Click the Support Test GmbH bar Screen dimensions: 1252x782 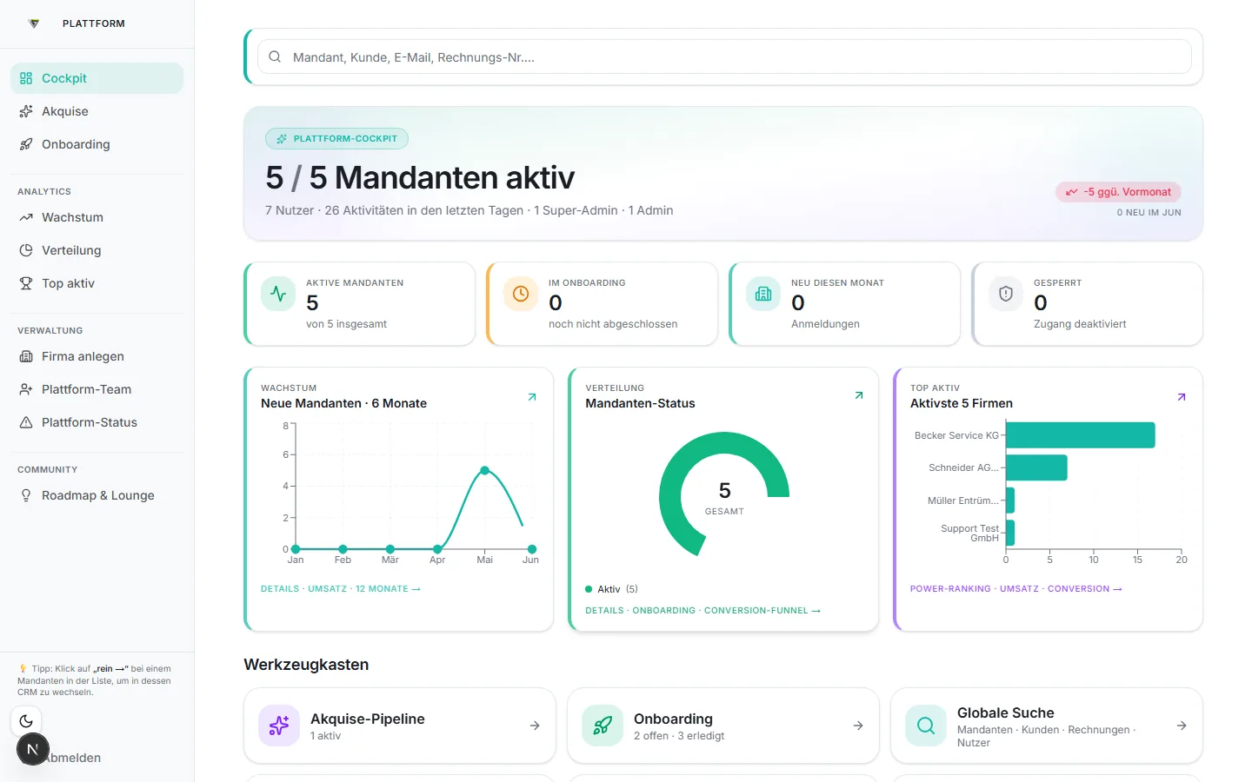tap(1010, 533)
